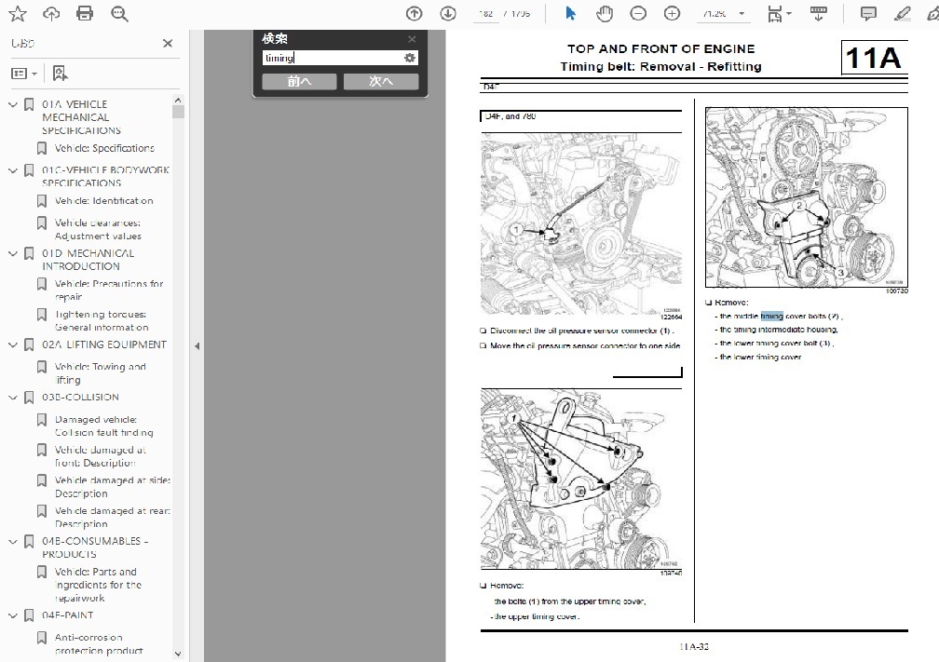The image size is (939, 662).
Task: Click the 次へ next result button
Action: click(x=381, y=81)
